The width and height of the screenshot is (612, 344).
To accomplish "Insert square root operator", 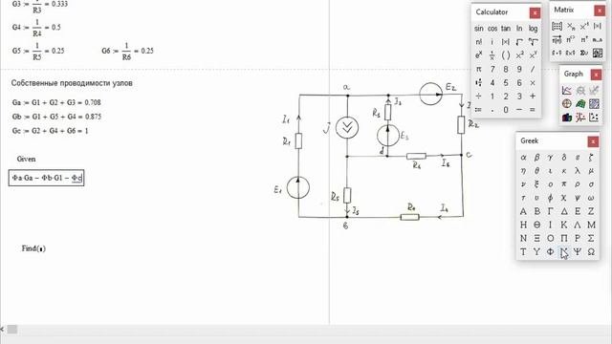I will pyautogui.click(x=519, y=42).
